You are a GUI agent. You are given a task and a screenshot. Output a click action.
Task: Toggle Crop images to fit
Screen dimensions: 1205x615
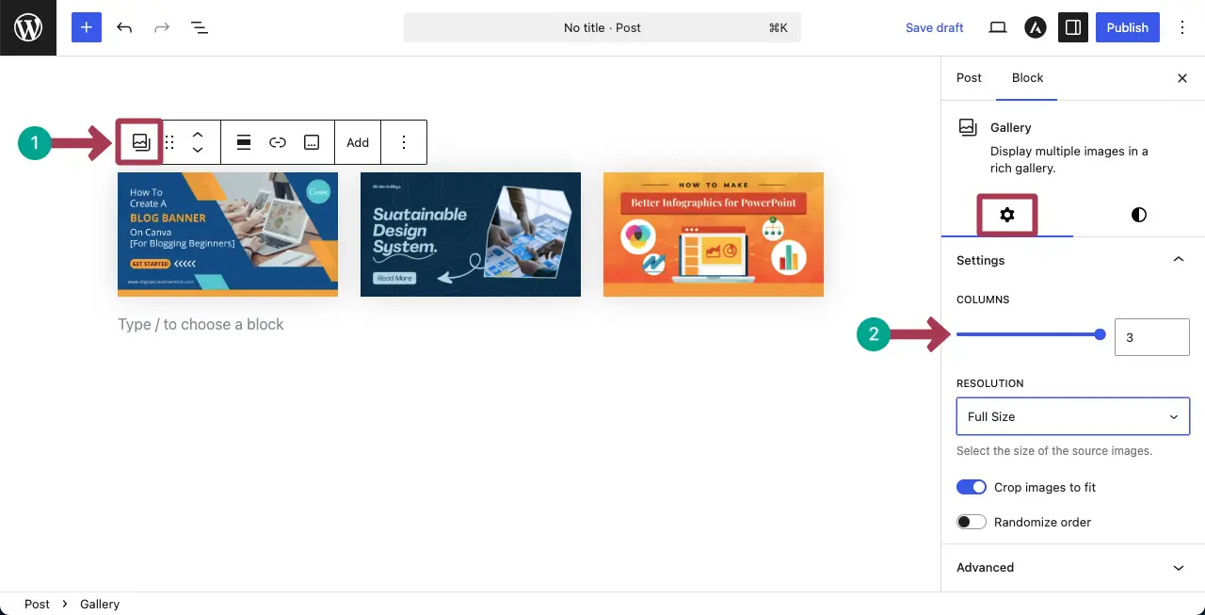pos(971,487)
